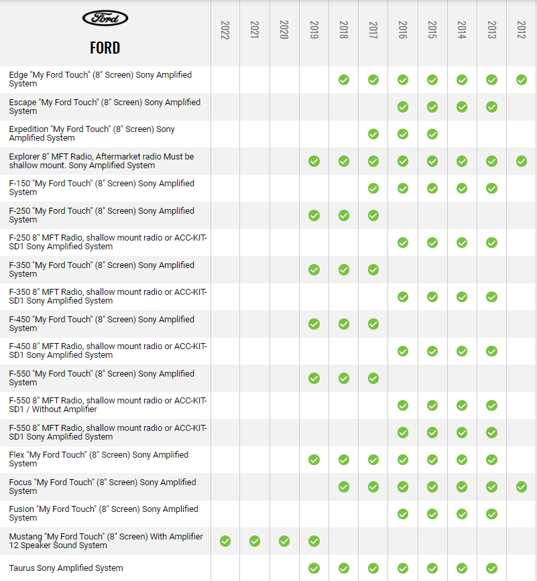The height and width of the screenshot is (581, 537).
Task: Click the 2020 checkmark for Mustang
Action: [x=284, y=541]
